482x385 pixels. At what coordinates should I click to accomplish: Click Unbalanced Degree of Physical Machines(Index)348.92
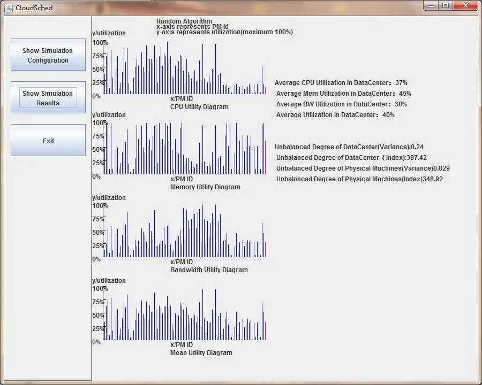[x=359, y=179]
